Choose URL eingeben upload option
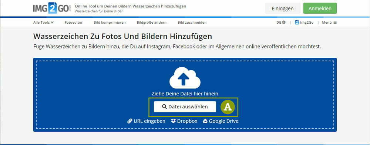The width and height of the screenshot is (370, 145). pyautogui.click(x=146, y=121)
